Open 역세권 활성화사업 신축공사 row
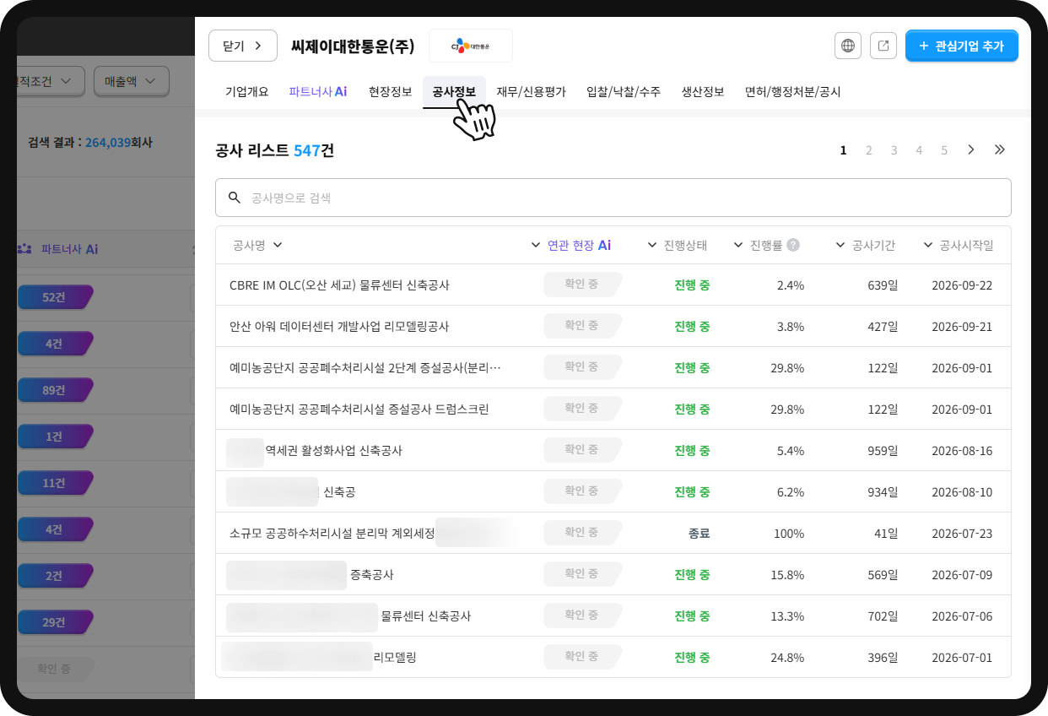Screen dimensions: 1048x716 click(x=613, y=450)
